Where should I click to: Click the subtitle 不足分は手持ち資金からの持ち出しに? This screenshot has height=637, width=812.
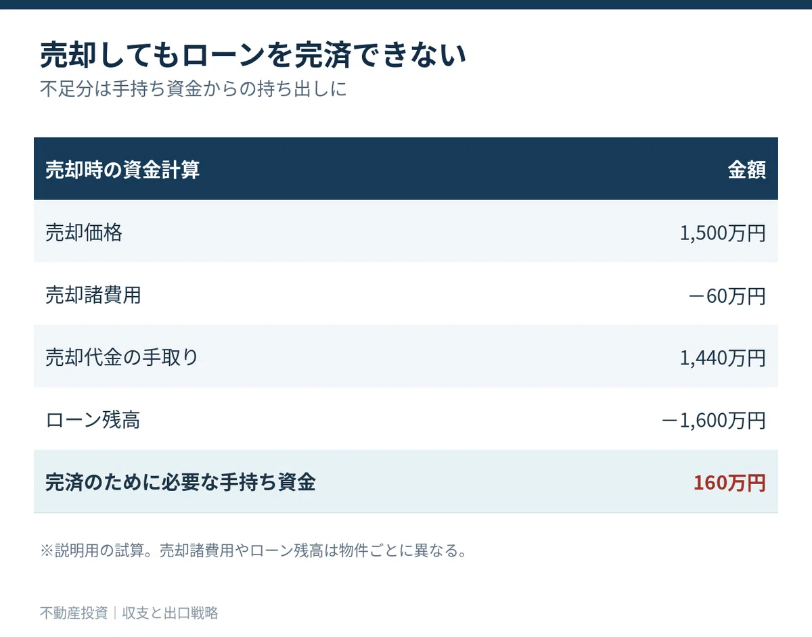tap(194, 89)
